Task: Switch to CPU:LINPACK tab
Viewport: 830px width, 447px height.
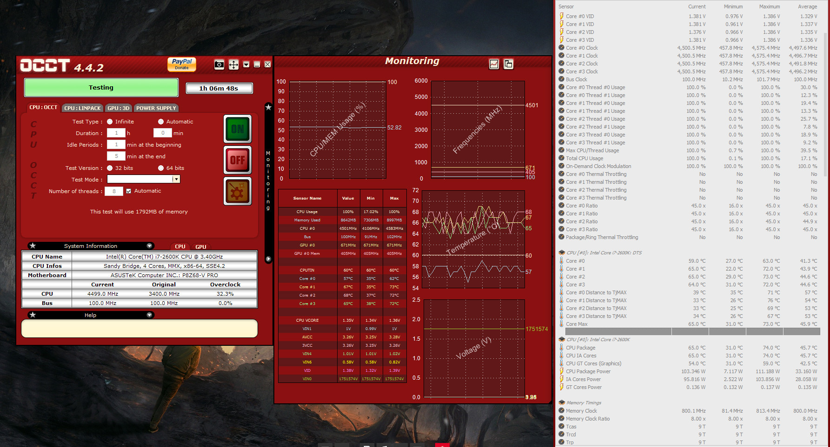Action: point(82,108)
